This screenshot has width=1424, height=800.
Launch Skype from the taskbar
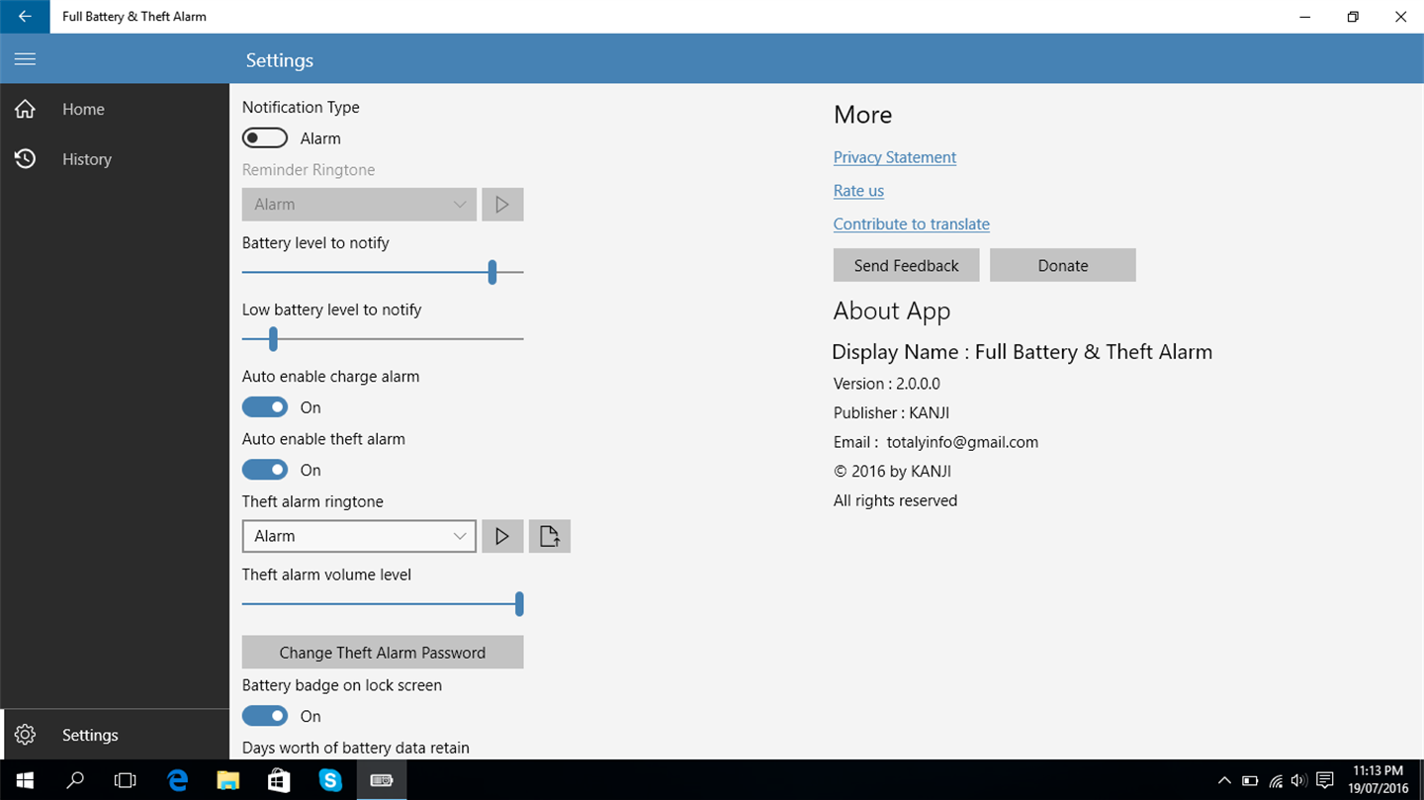coord(330,780)
